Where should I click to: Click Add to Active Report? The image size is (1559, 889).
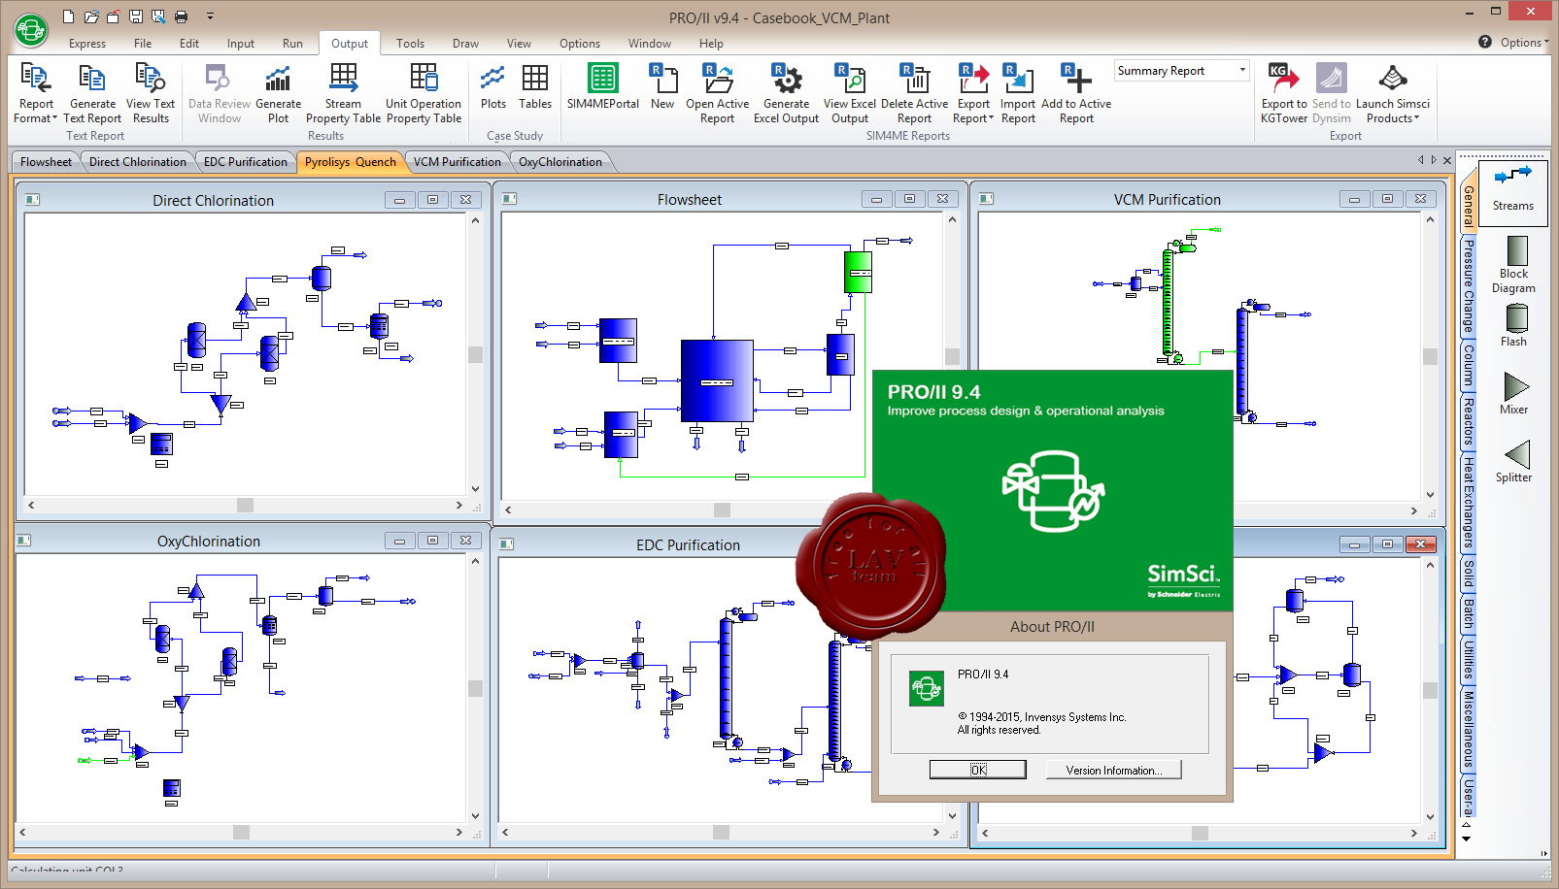coord(1076,93)
